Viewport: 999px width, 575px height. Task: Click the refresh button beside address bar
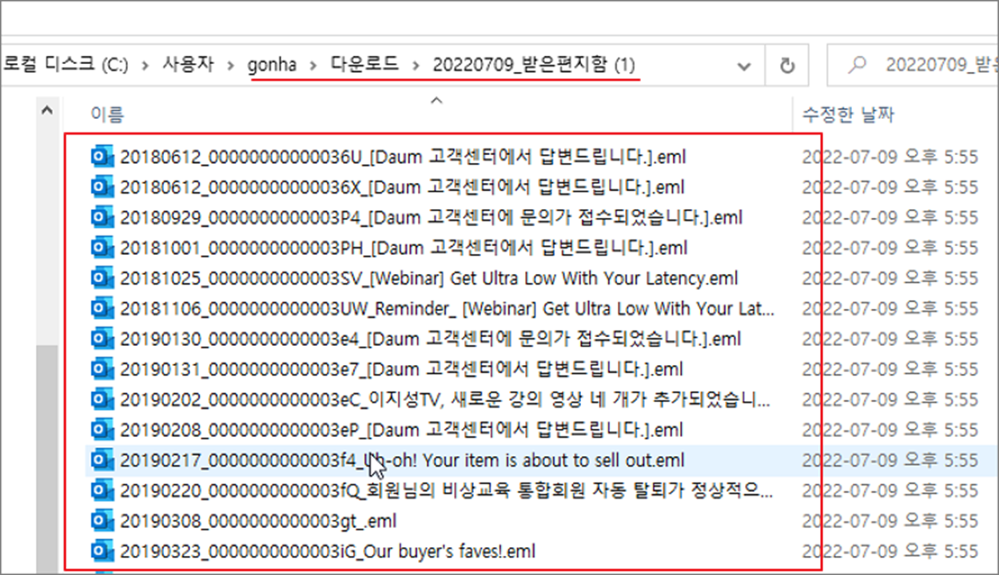pyautogui.click(x=787, y=66)
